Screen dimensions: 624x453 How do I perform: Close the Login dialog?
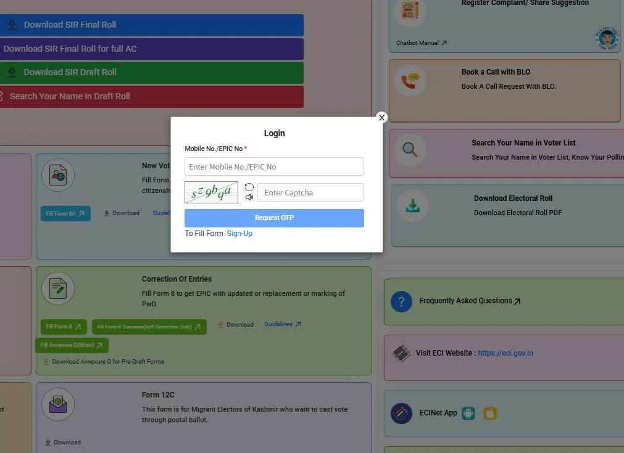(381, 117)
